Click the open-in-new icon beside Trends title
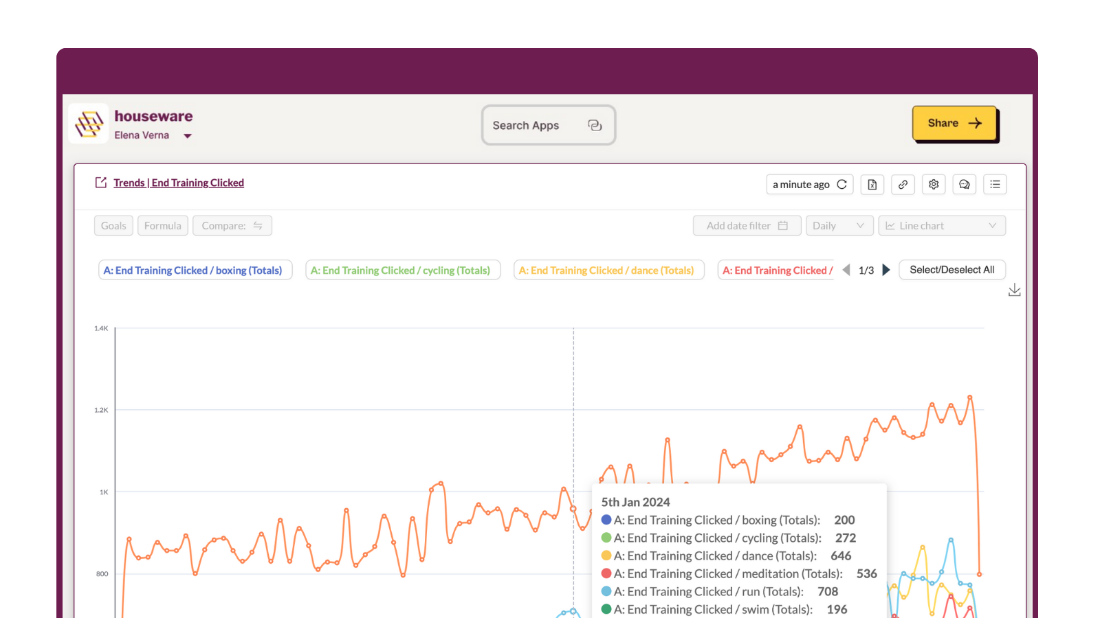This screenshot has width=1100, height=618. point(101,183)
